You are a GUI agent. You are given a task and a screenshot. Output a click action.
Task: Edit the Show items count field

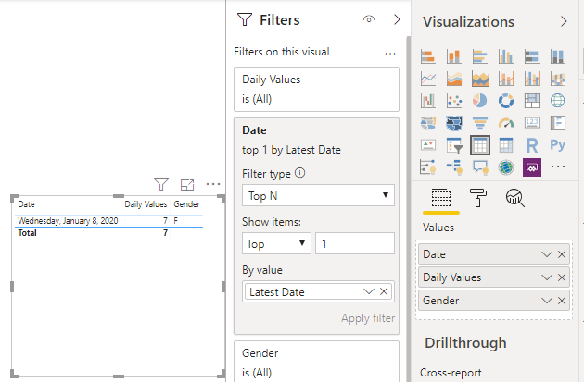coord(354,243)
